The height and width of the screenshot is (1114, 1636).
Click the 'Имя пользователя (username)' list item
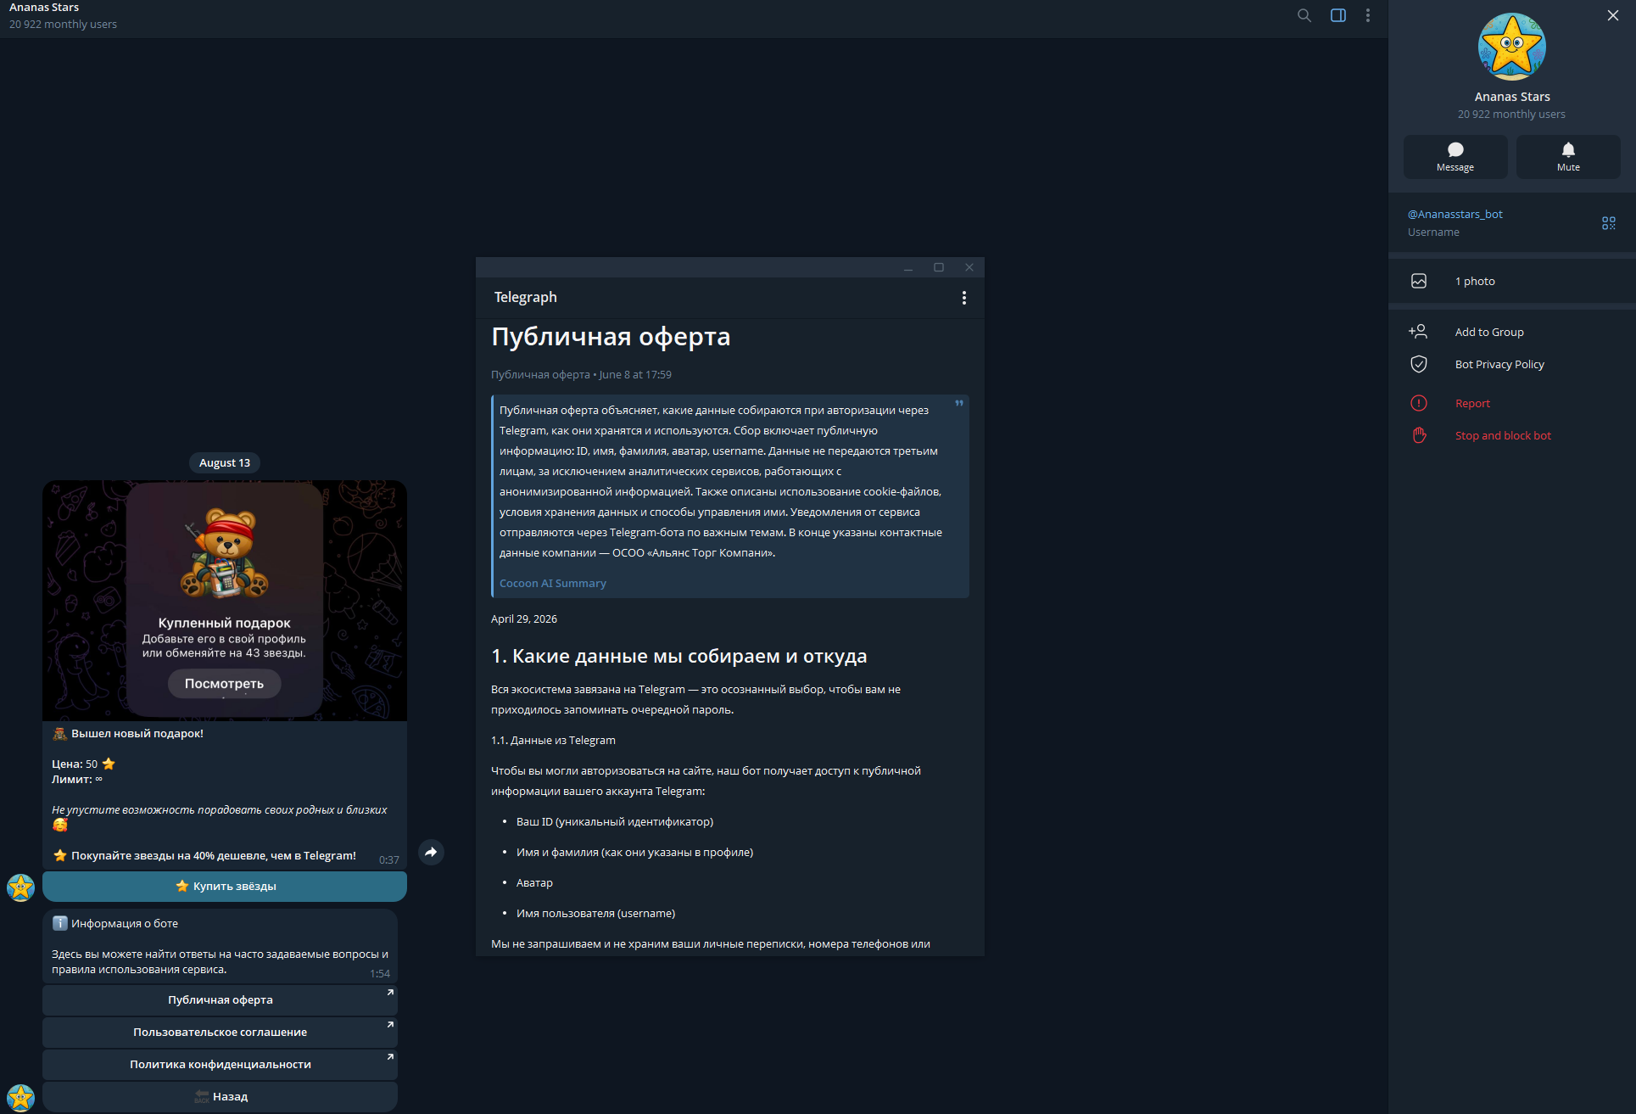pyautogui.click(x=595, y=913)
